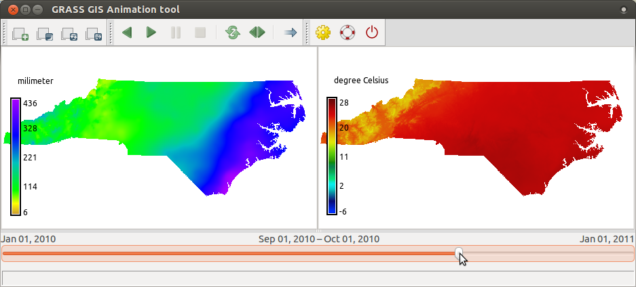
Task: Toggle repeat loop mode
Action: pos(233,32)
